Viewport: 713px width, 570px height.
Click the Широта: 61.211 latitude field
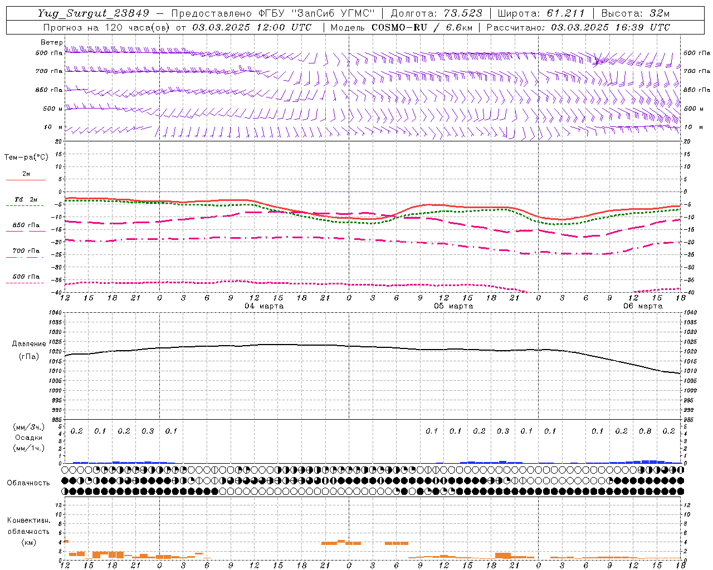pos(541,13)
